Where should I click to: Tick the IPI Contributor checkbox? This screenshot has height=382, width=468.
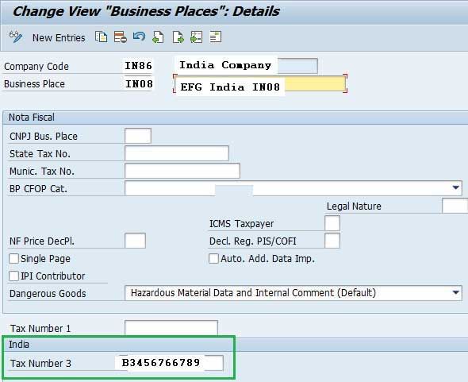[x=13, y=276]
